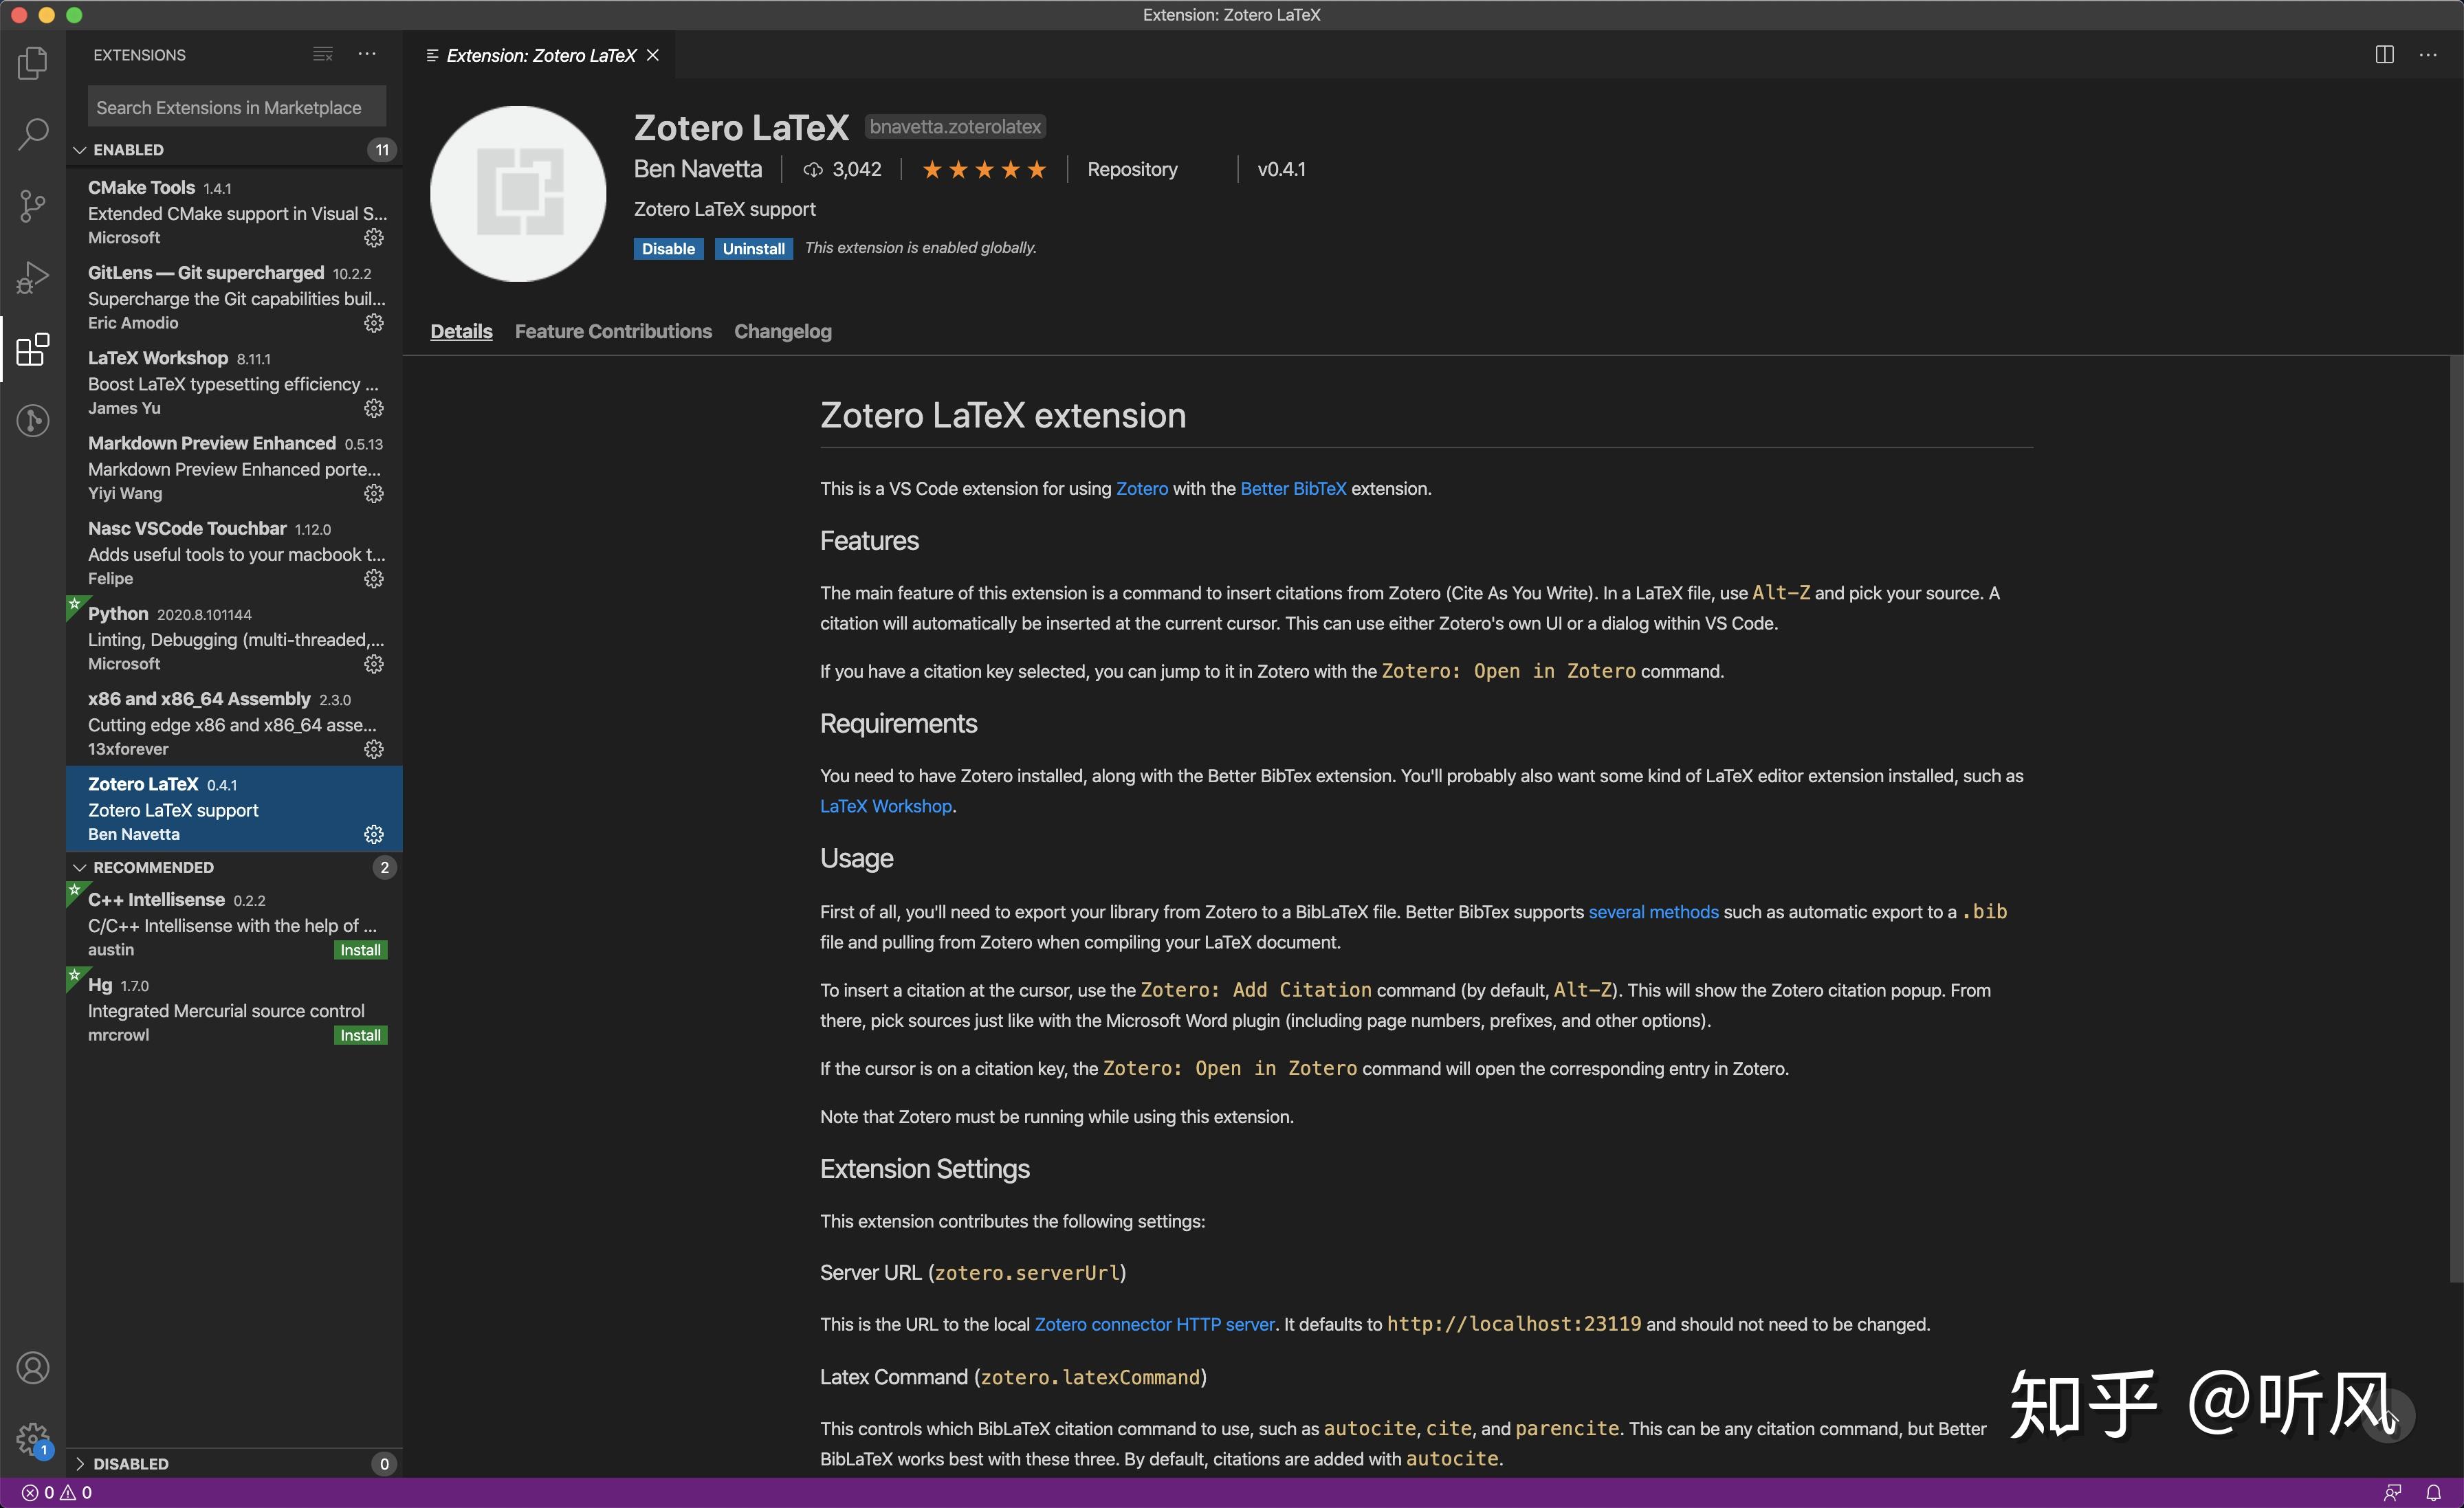Viewport: 2464px width, 1508px height.
Task: Open the Zotero hyperlink in description
Action: point(1141,488)
